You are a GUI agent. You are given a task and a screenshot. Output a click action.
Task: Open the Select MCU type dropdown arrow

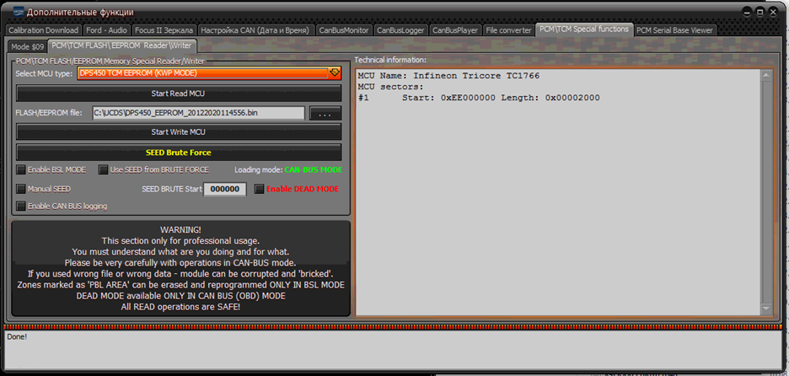(x=335, y=73)
